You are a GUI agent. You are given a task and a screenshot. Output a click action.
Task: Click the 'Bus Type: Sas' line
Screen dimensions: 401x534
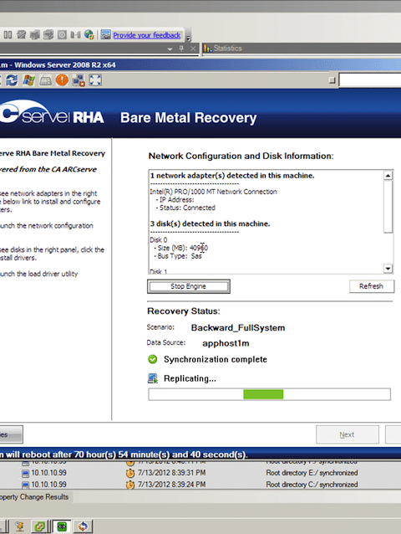click(178, 256)
